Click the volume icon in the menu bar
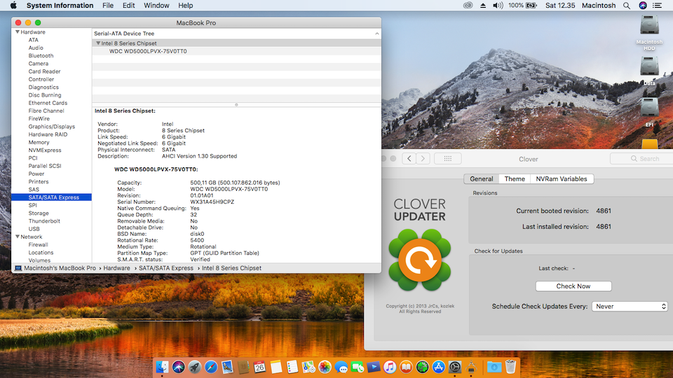 point(498,6)
